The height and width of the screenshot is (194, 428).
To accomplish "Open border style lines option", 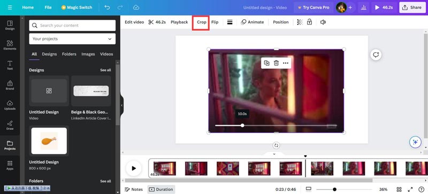I will [x=230, y=22].
